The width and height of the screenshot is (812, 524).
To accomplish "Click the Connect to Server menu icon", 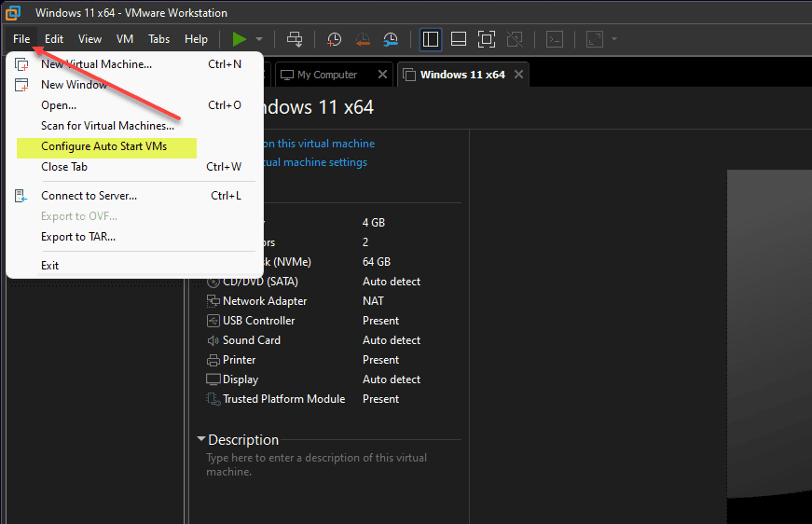I will (x=21, y=196).
